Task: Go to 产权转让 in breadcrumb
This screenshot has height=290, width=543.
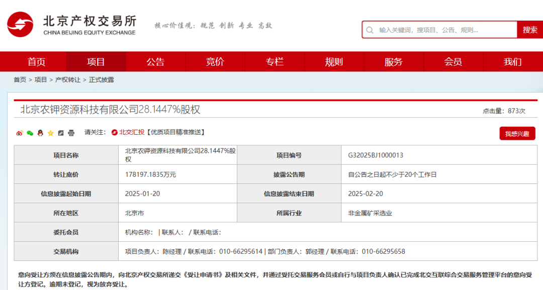Action: [68, 80]
